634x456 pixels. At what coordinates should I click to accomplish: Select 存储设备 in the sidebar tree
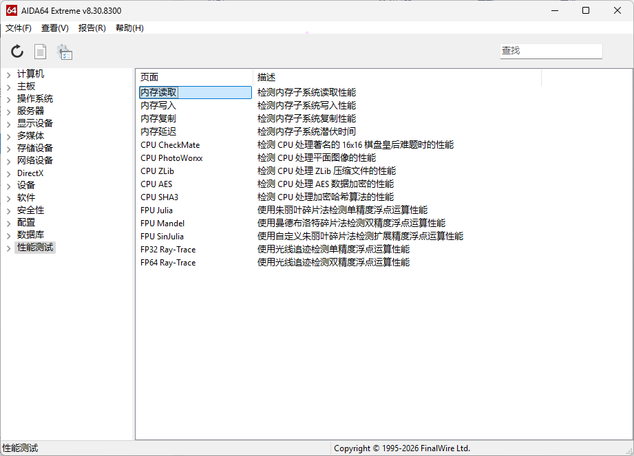click(x=35, y=149)
